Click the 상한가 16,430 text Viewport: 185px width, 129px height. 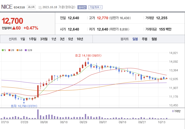tap(120, 18)
